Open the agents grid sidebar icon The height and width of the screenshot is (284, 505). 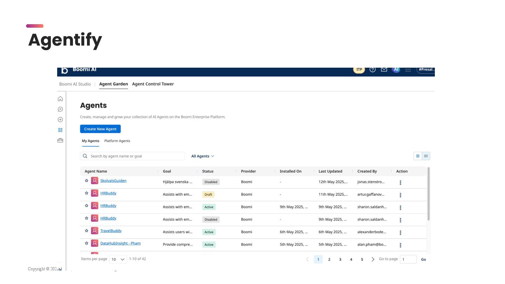(x=60, y=130)
